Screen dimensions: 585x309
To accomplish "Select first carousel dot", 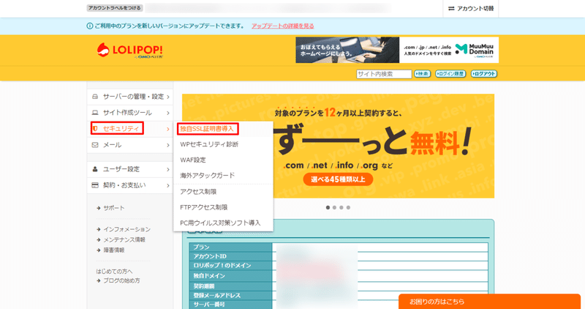I will [328, 207].
